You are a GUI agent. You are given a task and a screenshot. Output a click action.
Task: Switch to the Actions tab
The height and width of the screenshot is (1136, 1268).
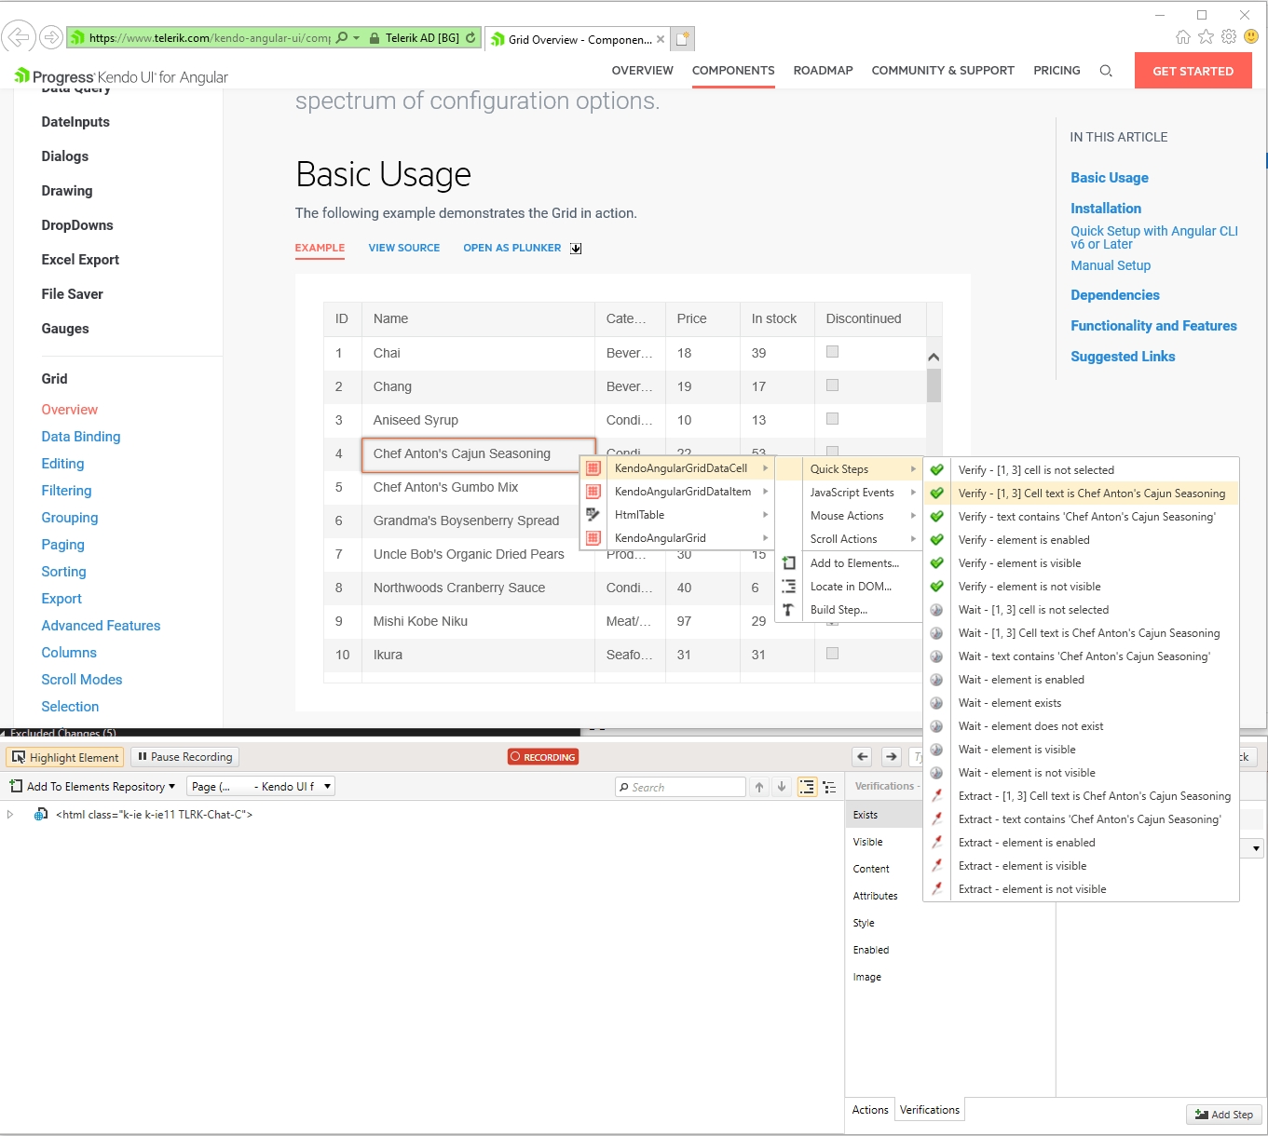click(x=870, y=1110)
